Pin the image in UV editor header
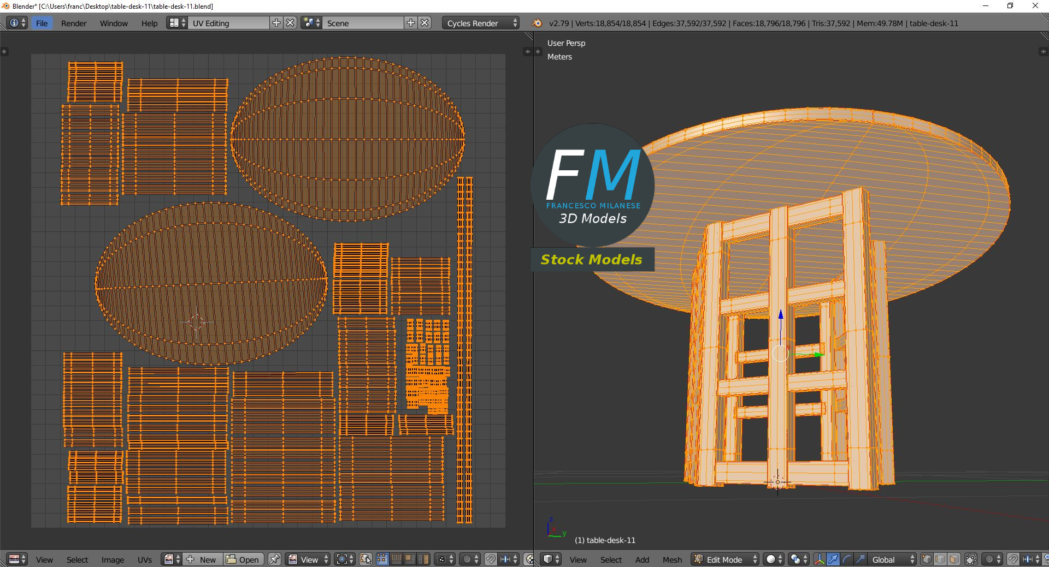 (x=274, y=559)
